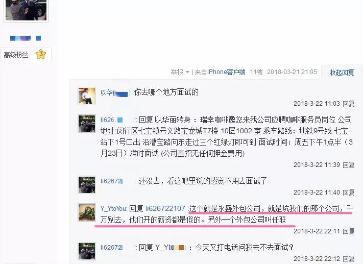Reply to the 11:39 comment
363x264 pixels.
(x=348, y=165)
